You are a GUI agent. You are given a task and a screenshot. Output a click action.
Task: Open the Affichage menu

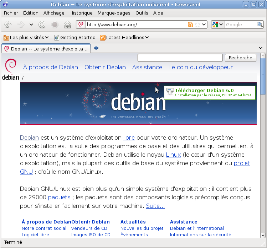click(x=54, y=13)
